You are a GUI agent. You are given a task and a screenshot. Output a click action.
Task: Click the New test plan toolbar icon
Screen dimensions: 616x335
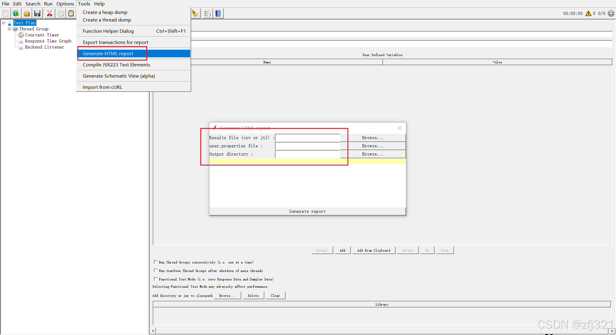click(5, 13)
